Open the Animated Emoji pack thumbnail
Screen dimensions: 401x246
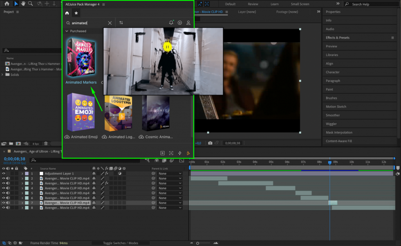point(81,113)
